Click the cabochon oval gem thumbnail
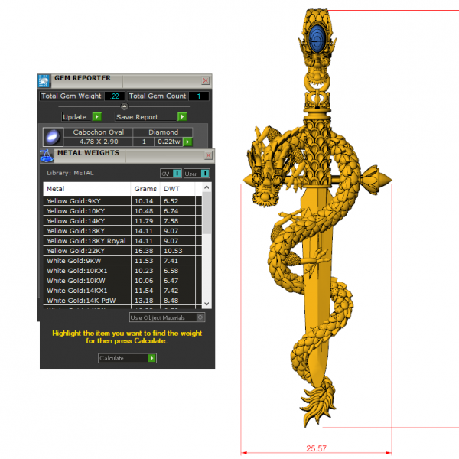 (51, 137)
